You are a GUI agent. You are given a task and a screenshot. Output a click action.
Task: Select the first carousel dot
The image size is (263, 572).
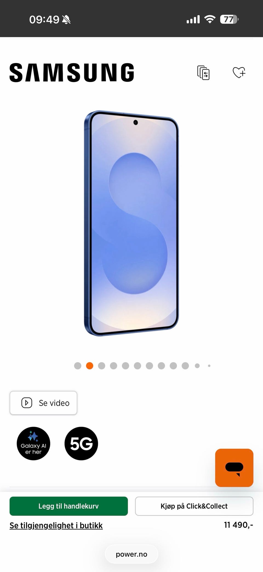click(x=78, y=366)
